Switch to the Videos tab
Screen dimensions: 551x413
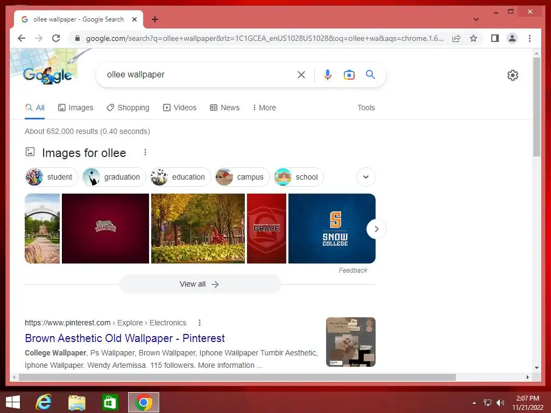point(180,108)
